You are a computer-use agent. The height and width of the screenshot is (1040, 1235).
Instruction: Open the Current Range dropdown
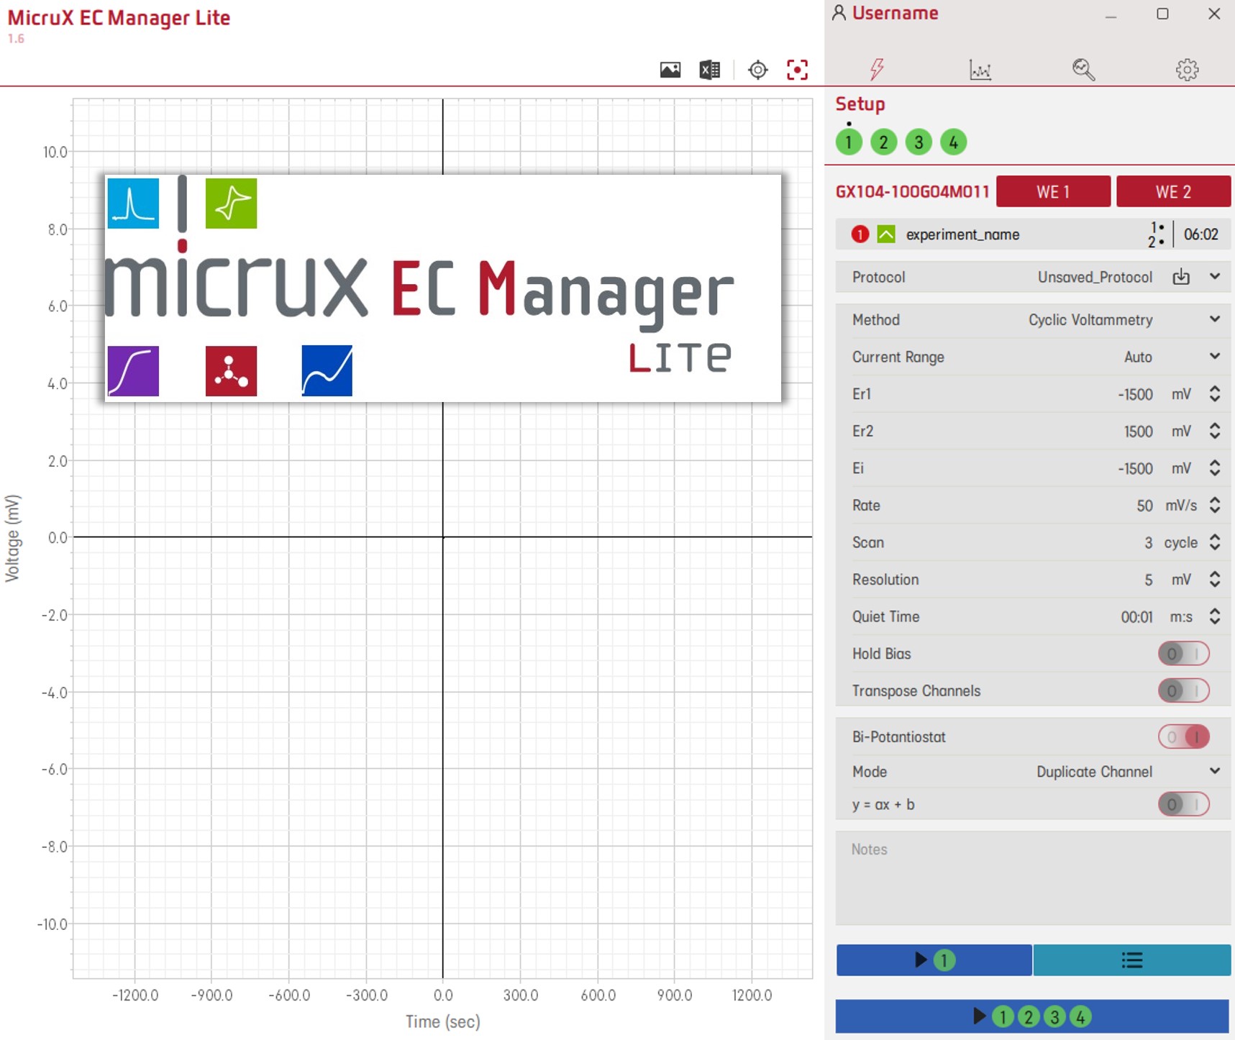1214,357
